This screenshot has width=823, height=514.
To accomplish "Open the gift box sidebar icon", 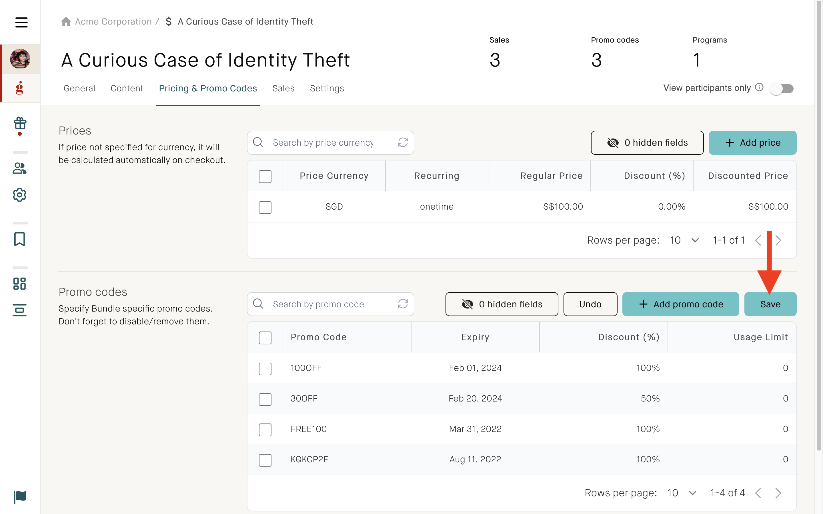I will [20, 123].
